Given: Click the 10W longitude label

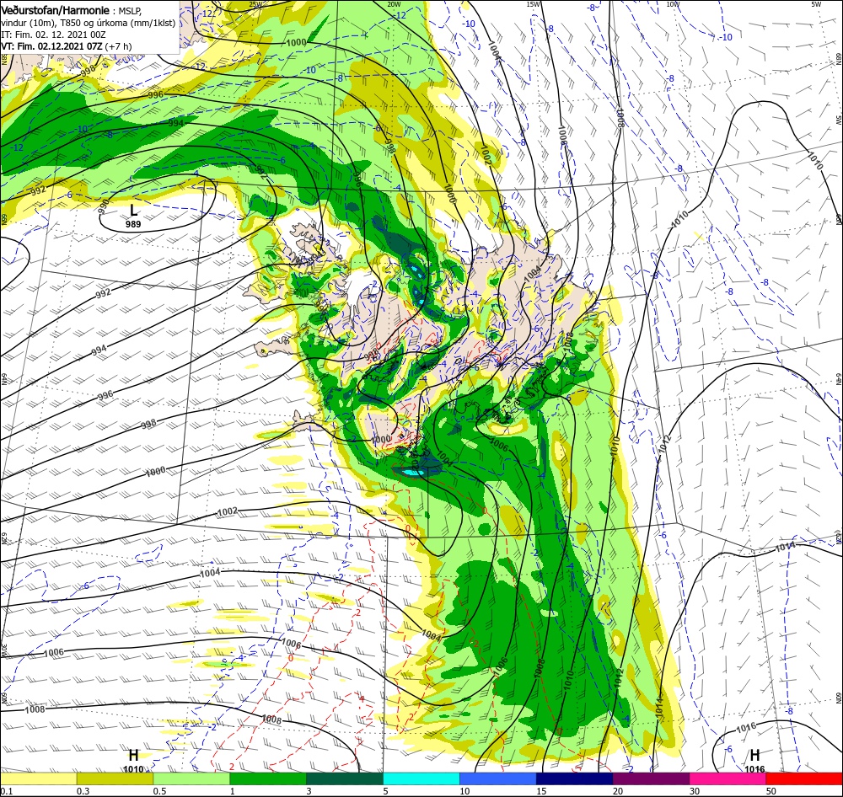Looking at the screenshot, I should pyautogui.click(x=673, y=4).
